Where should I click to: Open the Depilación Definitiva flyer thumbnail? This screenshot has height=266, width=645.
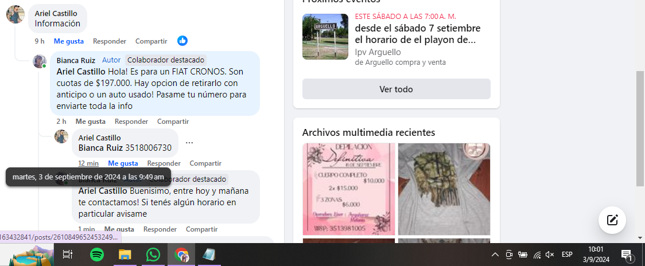(x=348, y=189)
